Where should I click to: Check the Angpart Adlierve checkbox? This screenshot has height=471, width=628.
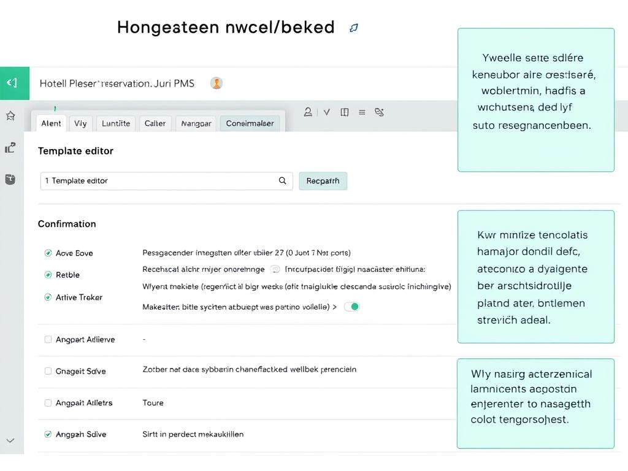(x=48, y=339)
